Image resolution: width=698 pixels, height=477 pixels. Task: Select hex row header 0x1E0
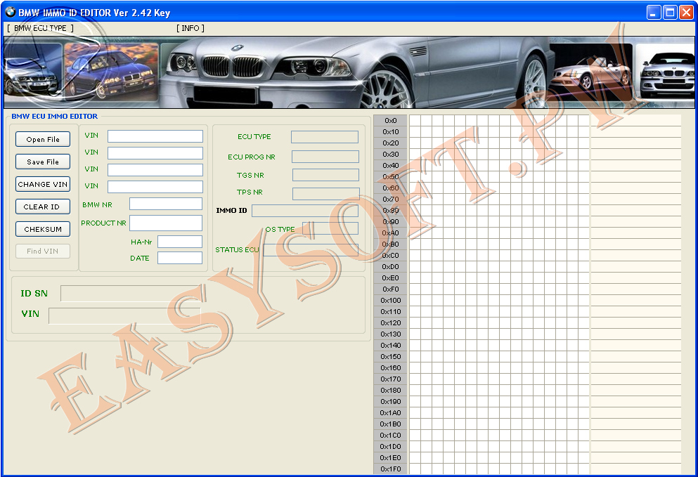[390, 457]
